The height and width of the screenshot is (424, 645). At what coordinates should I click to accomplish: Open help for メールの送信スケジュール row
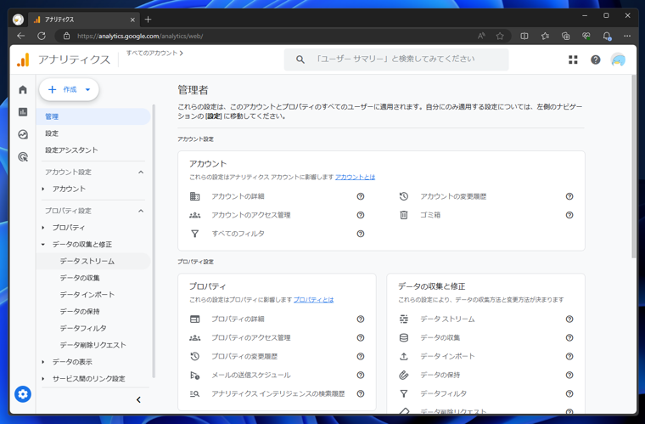click(361, 375)
